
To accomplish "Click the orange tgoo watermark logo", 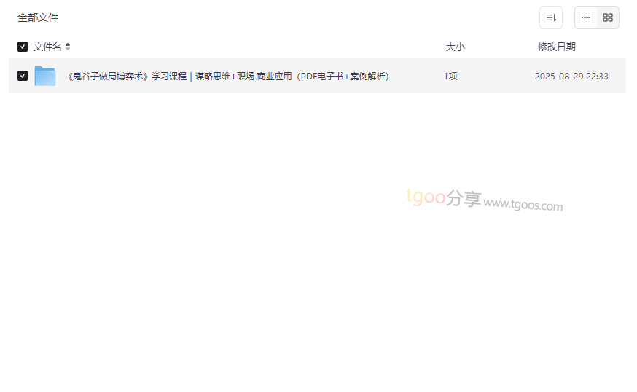I will [426, 197].
